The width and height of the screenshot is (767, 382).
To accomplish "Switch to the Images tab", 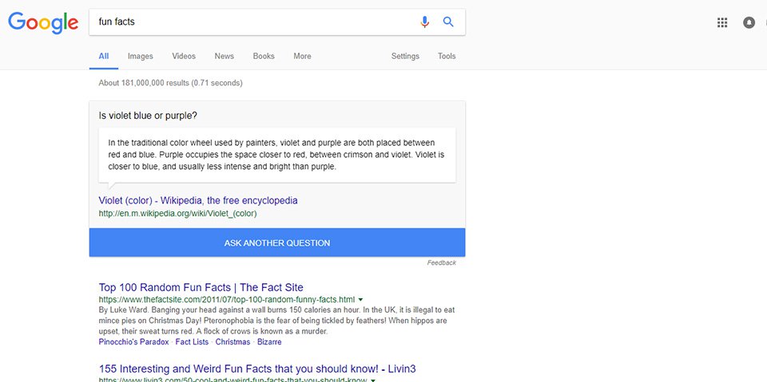I will [x=141, y=56].
